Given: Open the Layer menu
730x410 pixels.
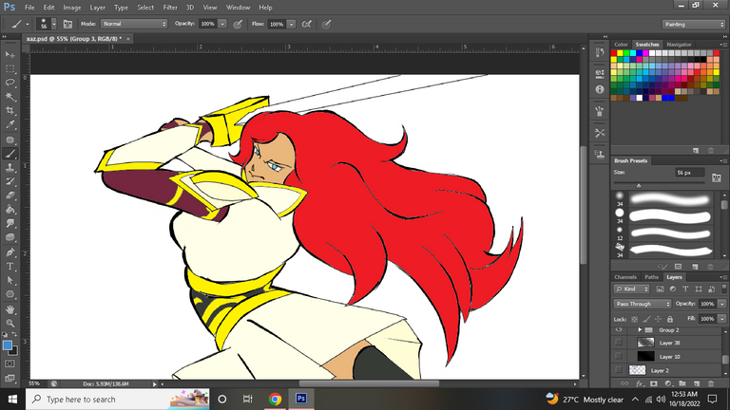Looking at the screenshot, I should (x=97, y=8).
